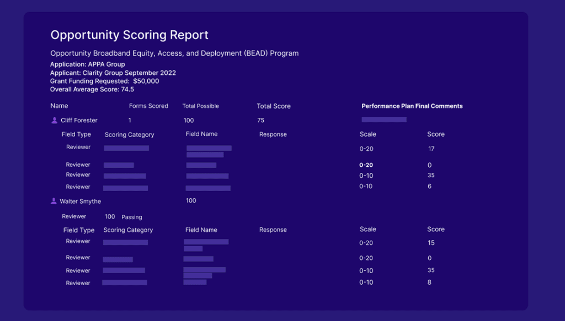
Task: Click the Opportunity Scoring Report title
Action: (x=129, y=35)
